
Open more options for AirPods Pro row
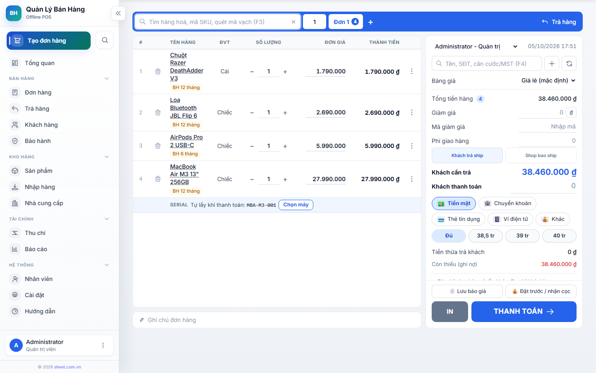[x=411, y=146]
